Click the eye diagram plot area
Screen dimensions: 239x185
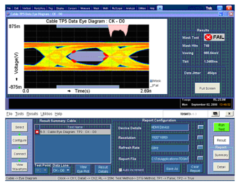pos(86,57)
